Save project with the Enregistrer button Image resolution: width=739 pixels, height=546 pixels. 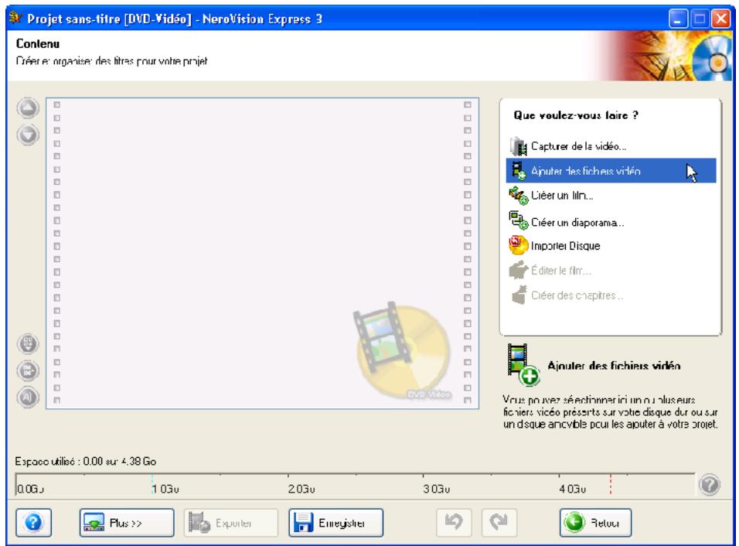coord(336,523)
